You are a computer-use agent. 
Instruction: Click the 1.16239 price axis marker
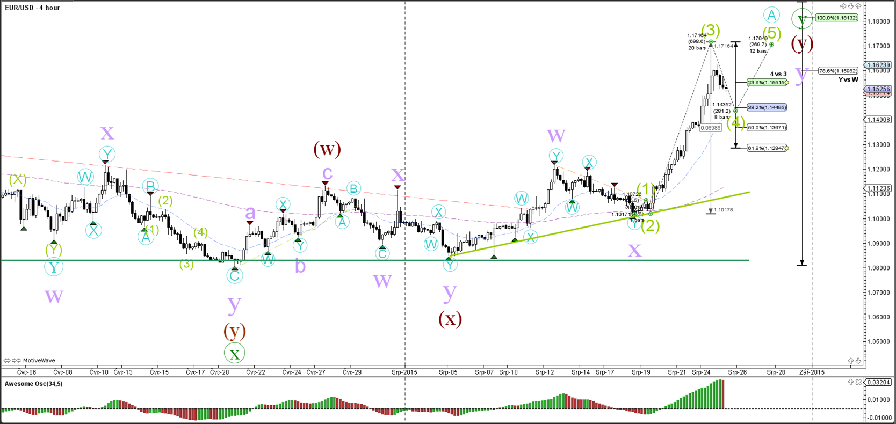pyautogui.click(x=877, y=64)
